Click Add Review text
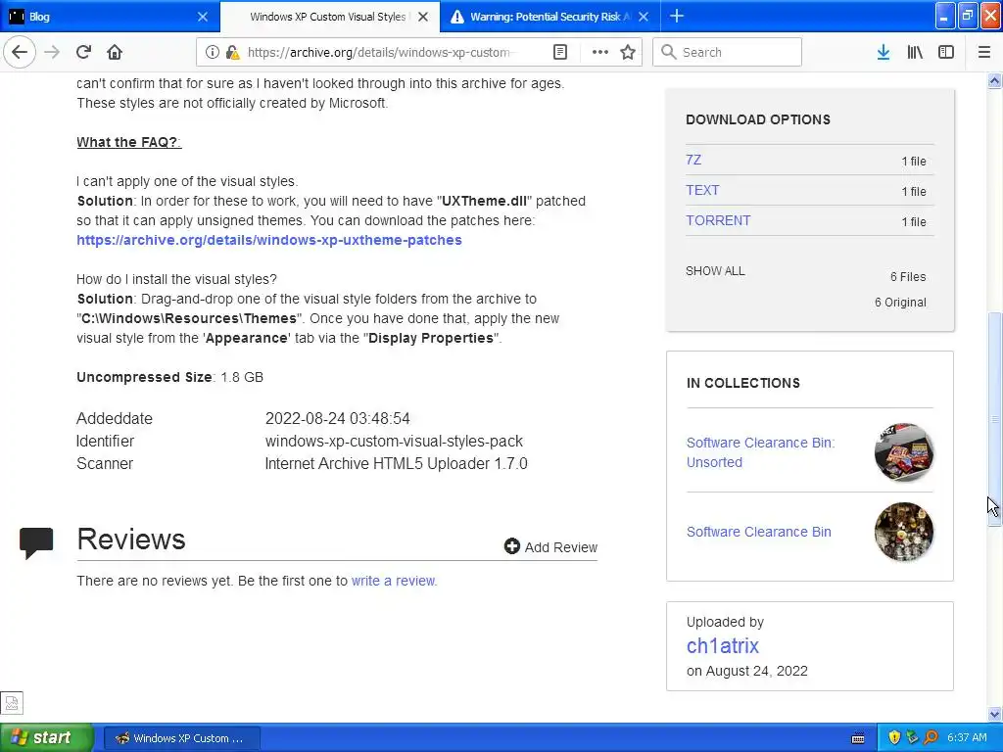The width and height of the screenshot is (1003, 752). [561, 547]
